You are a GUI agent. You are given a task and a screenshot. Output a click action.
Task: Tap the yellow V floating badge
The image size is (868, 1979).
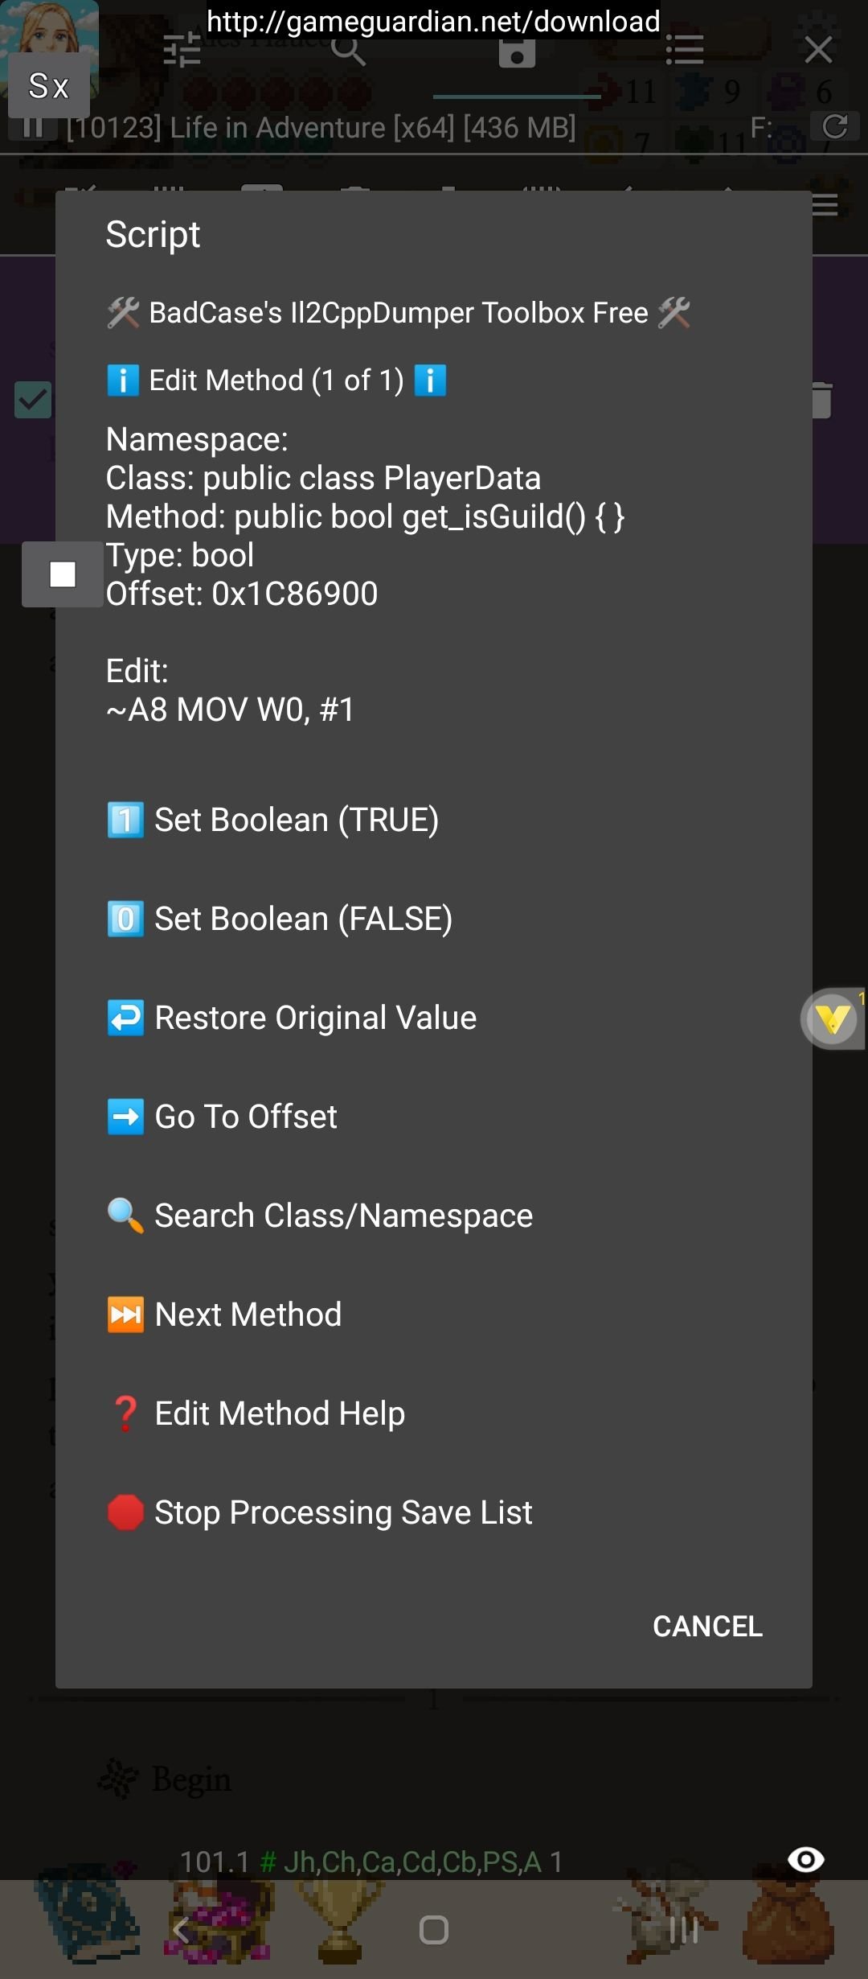click(833, 1018)
